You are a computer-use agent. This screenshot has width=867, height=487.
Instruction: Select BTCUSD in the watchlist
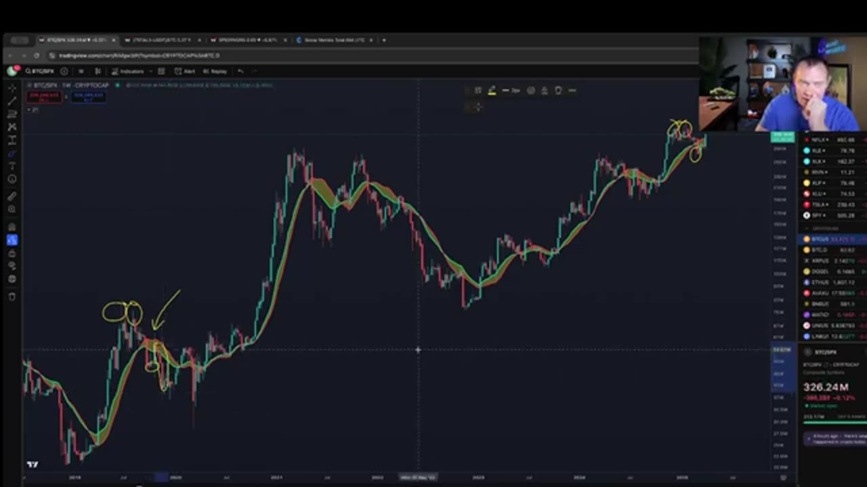coord(833,239)
